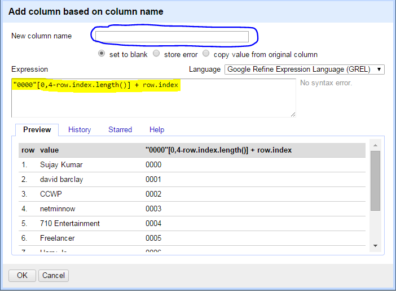Click the preview vertical scrollbar thumb
Image resolution: width=396 pixels, height=291 pixels.
pos(375,181)
